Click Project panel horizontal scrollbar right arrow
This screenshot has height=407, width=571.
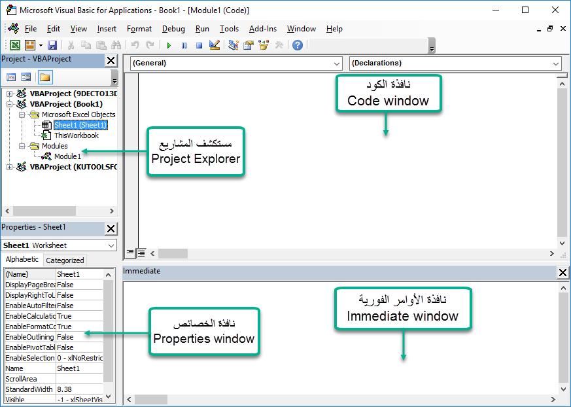pos(111,211)
